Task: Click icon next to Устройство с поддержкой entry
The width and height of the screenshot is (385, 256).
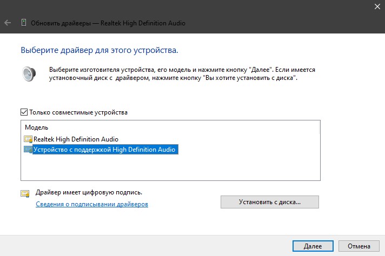Action: (28, 149)
